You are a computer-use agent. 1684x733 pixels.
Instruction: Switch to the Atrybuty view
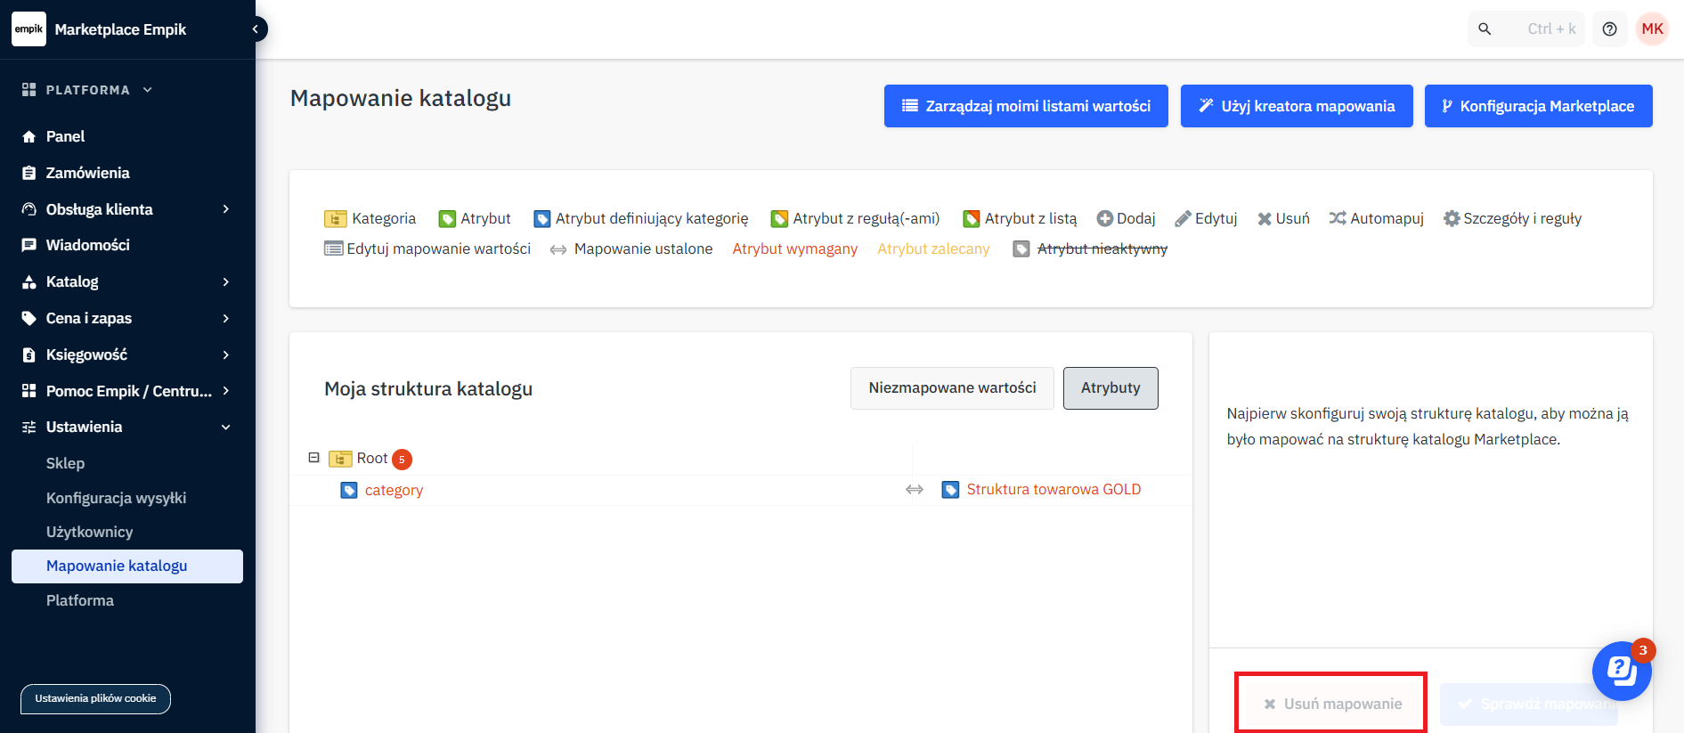[1110, 388]
